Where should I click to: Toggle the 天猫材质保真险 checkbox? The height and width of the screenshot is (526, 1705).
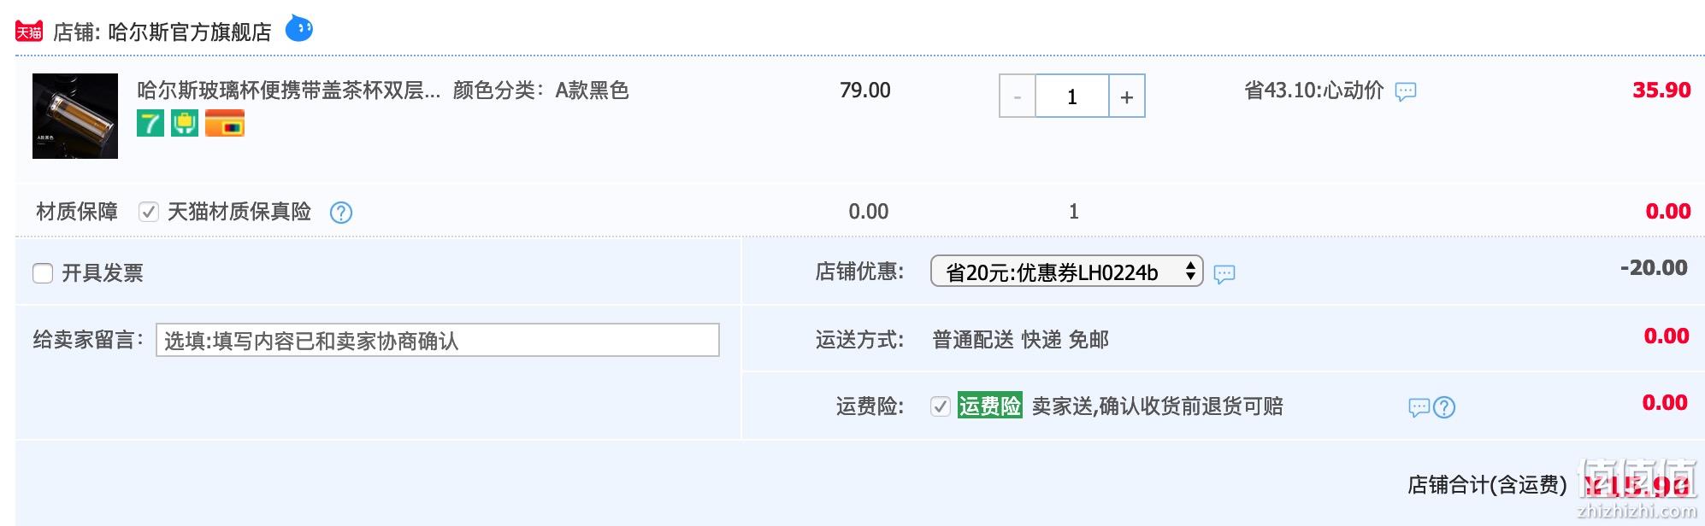click(149, 212)
